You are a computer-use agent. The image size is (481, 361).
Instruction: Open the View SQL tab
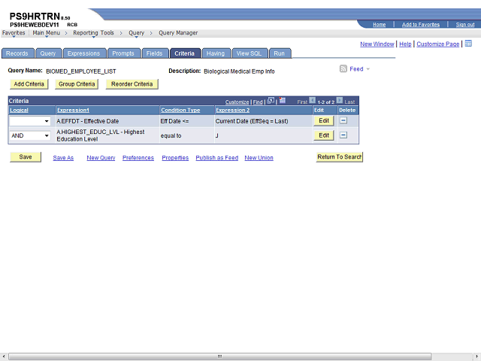(x=250, y=53)
